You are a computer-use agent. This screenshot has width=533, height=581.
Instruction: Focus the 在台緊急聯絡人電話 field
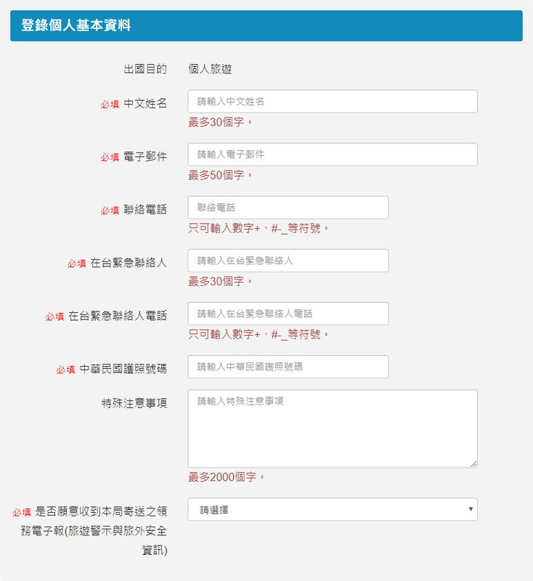coord(288,314)
